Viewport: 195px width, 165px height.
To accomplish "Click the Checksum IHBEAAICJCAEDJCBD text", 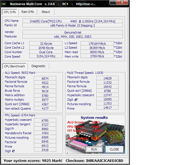I will pyautogui.click(x=94, y=161).
